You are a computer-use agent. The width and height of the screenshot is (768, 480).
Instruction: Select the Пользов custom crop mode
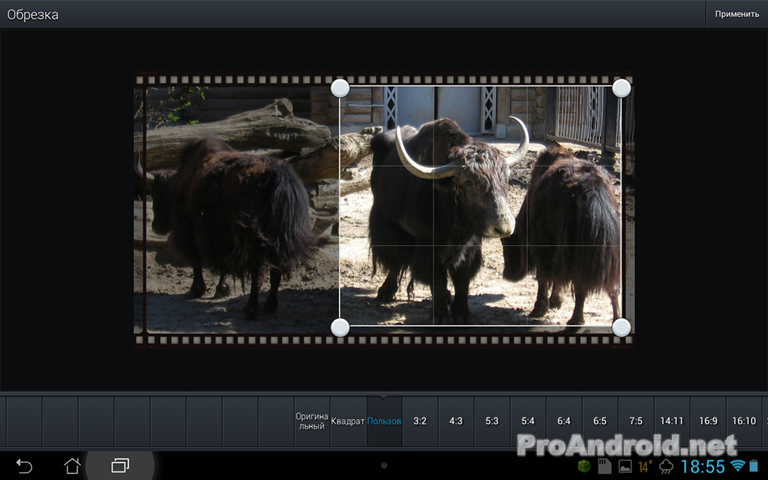(384, 421)
